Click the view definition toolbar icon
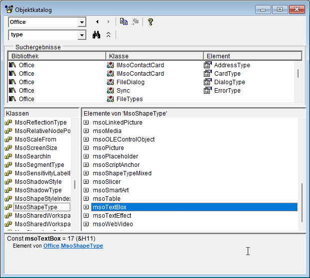This screenshot has width=310, height=278. pos(135,22)
